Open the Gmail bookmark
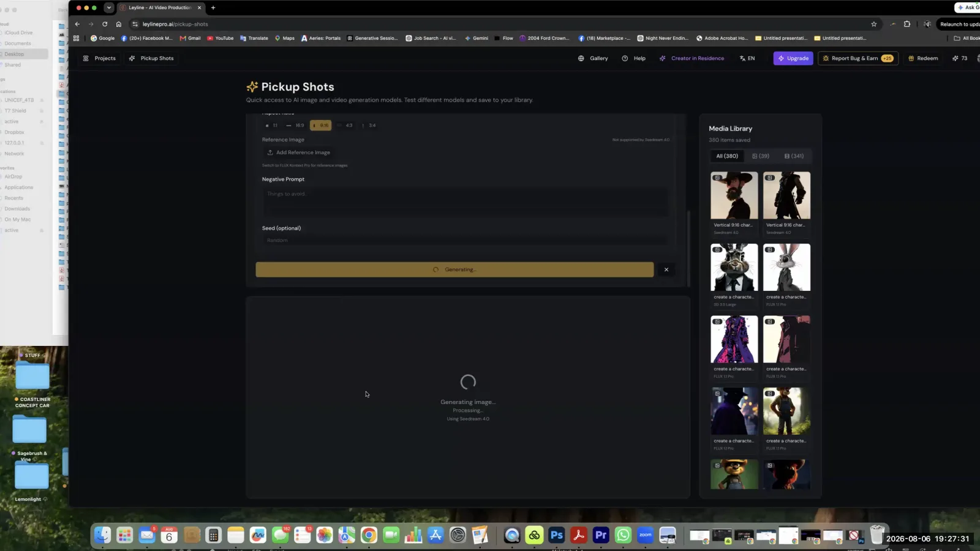980x551 pixels. point(190,38)
